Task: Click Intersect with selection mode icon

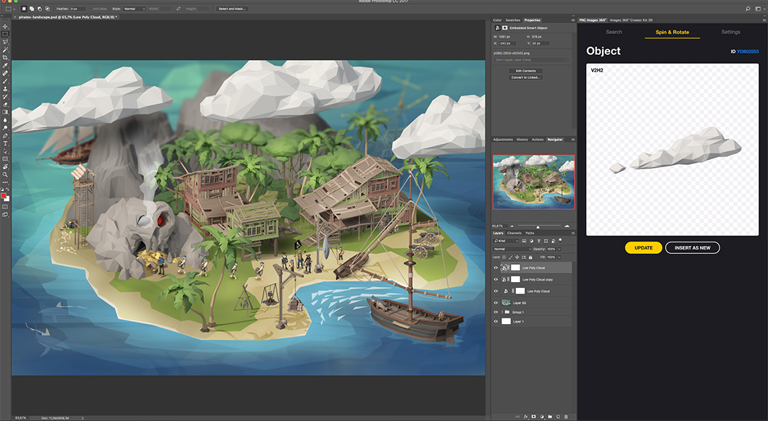Action: (x=47, y=9)
